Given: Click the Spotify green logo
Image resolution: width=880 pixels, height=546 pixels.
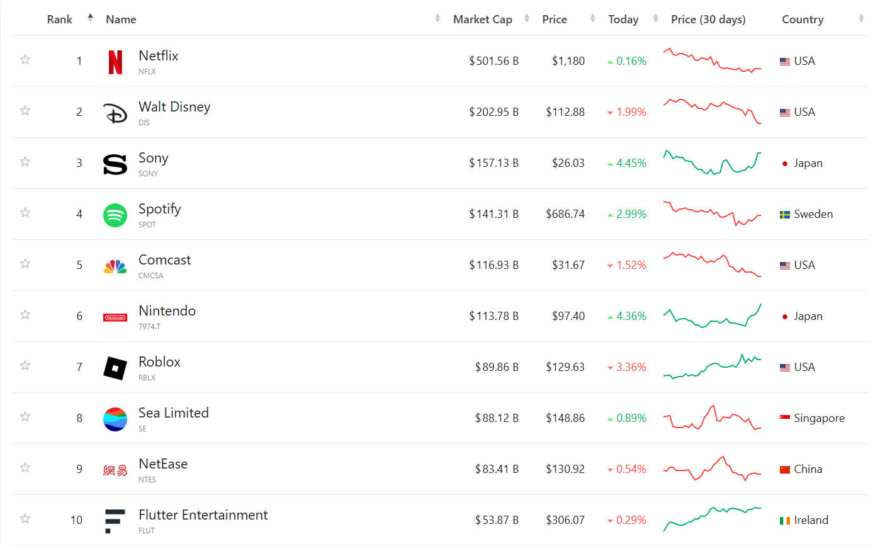Looking at the screenshot, I should 115,215.
